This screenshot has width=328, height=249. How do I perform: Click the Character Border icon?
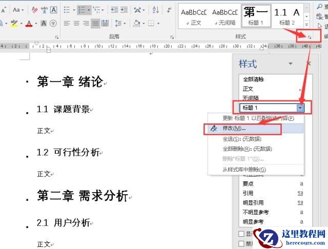[x=53, y=10]
